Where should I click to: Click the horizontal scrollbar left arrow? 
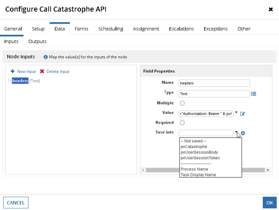(143, 170)
